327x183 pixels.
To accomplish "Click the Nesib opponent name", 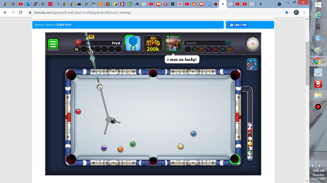I will coord(191,43).
